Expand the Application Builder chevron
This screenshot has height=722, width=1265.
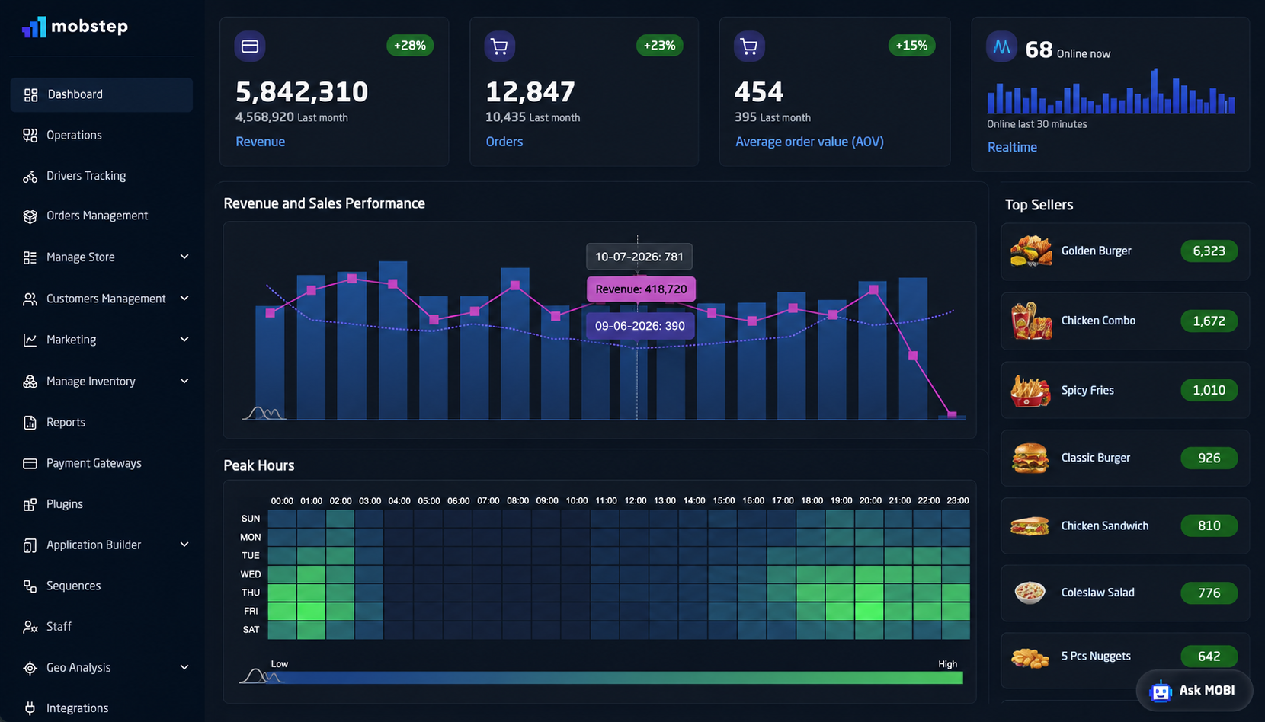tap(184, 545)
